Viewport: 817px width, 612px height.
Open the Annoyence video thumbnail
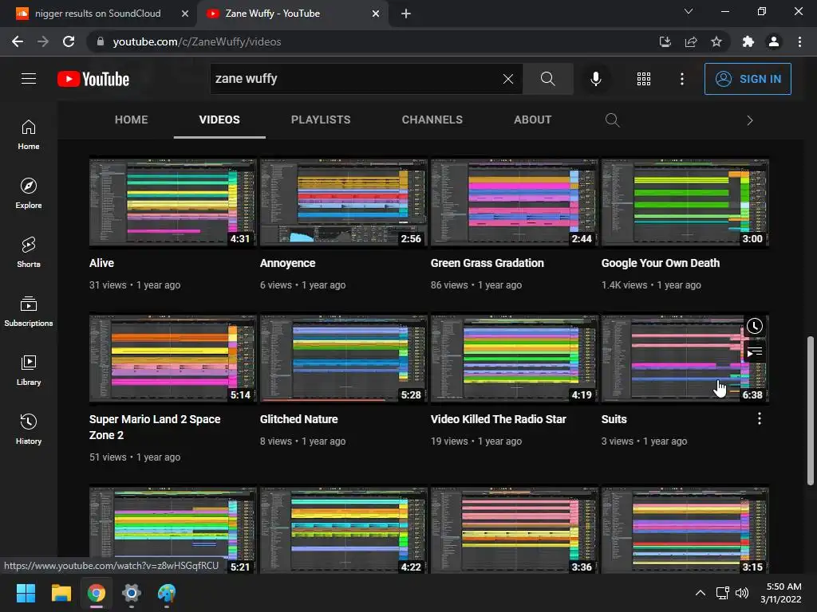point(343,202)
